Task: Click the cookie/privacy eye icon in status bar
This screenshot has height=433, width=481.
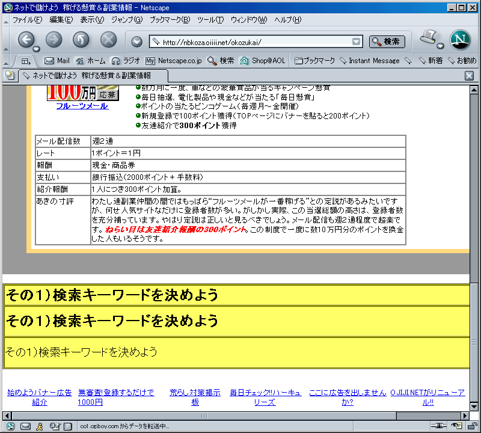Action: click(457, 426)
